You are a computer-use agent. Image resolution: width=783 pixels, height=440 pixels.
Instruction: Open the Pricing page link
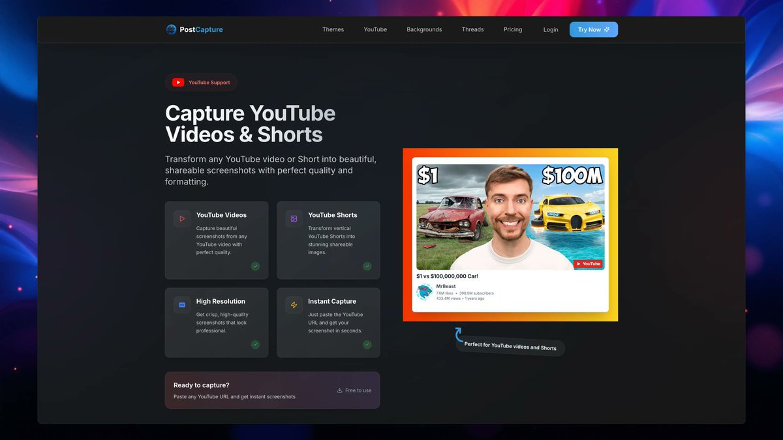coord(513,29)
